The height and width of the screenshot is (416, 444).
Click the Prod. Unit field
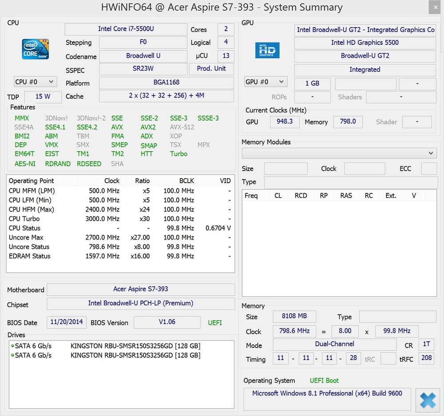click(x=211, y=68)
